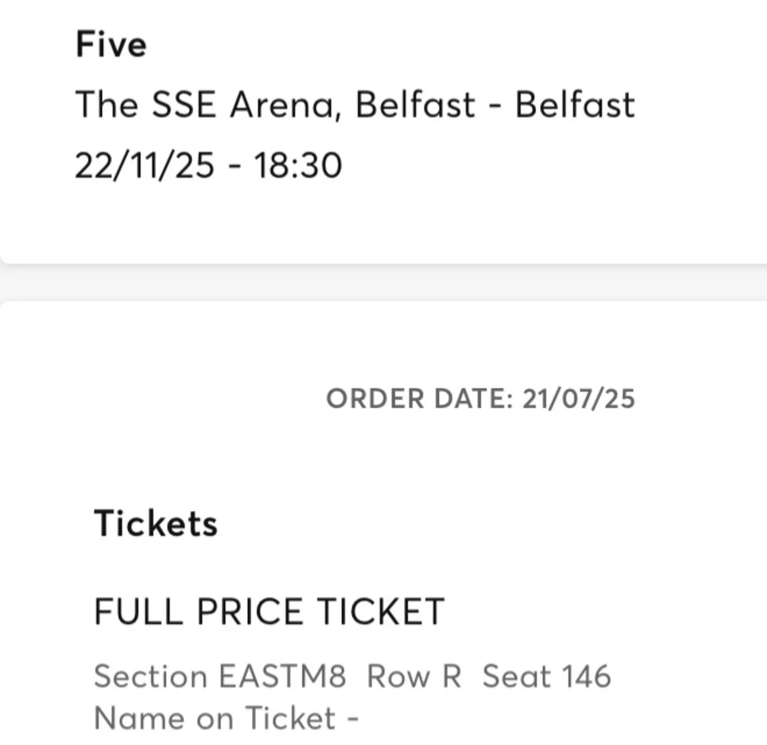Viewport: 767px width, 745px height.
Task: Click the Row R text
Action: [x=414, y=676]
